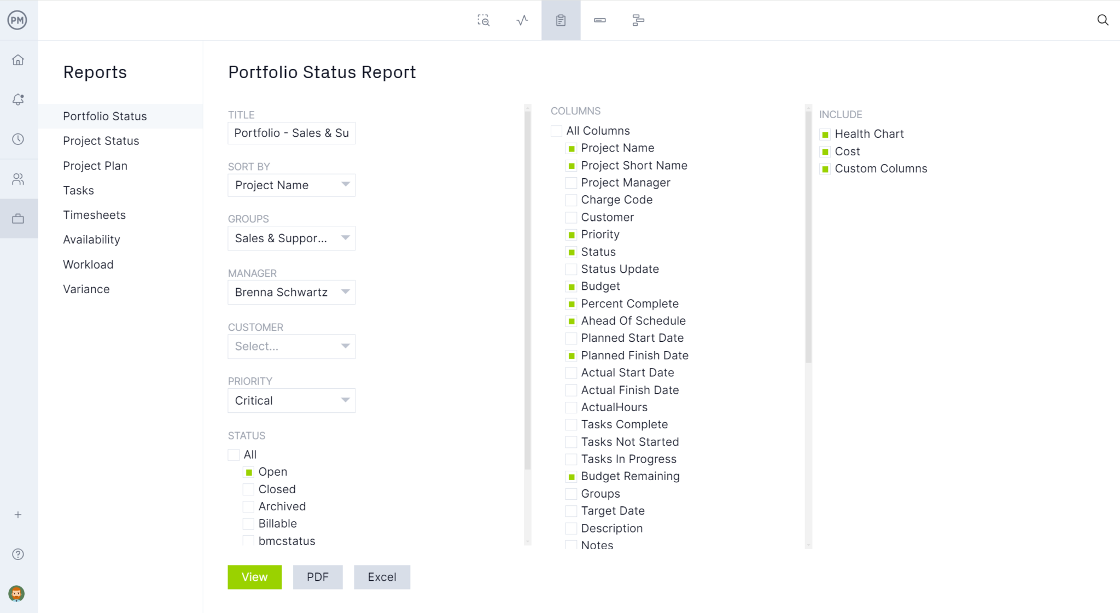Open the home dashboard icon
Image resolution: width=1120 pixels, height=613 pixels.
19,60
